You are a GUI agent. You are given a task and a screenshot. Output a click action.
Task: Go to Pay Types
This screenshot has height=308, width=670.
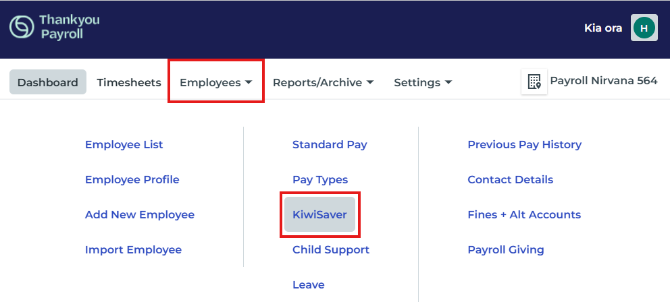pyautogui.click(x=320, y=179)
